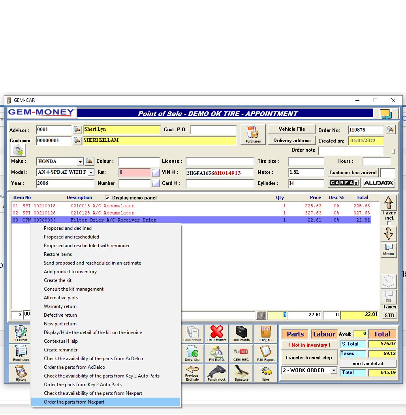
Task: Toggle the Taxes incl. checkbox
Action: 389,223
